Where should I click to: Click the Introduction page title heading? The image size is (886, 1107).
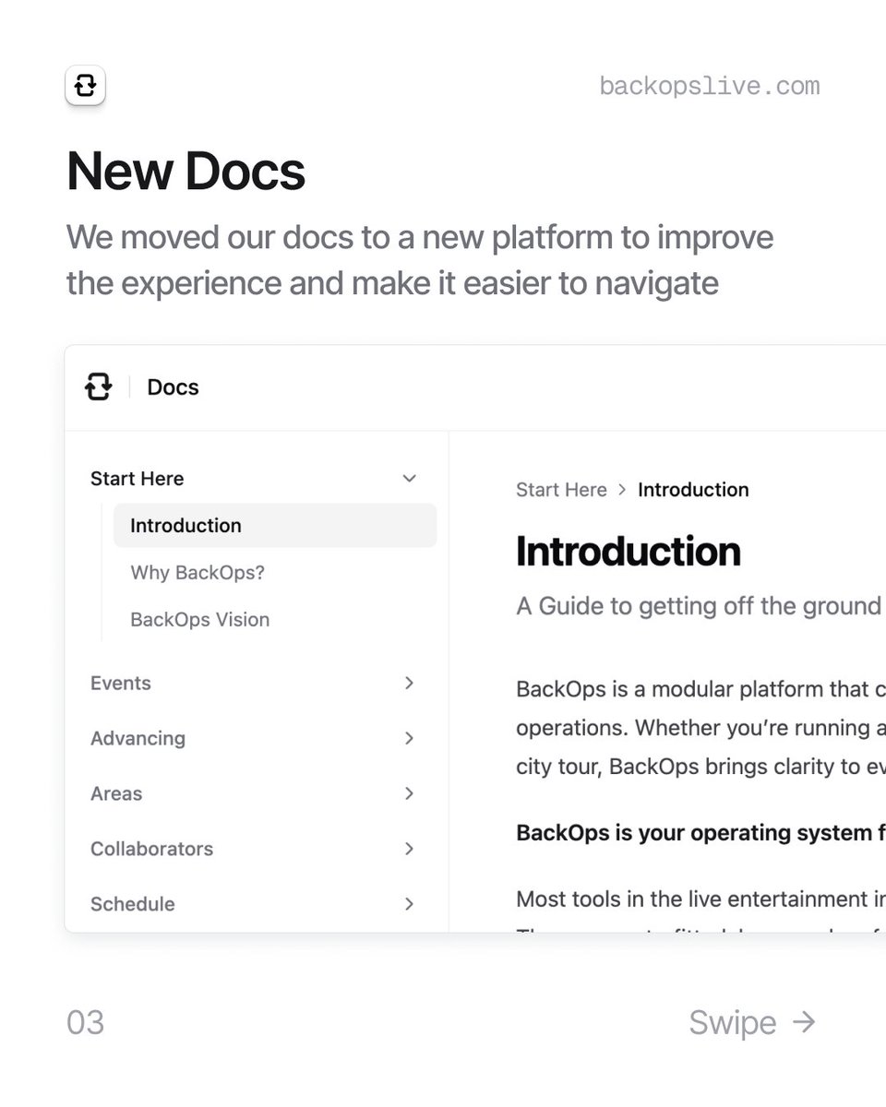[629, 552]
